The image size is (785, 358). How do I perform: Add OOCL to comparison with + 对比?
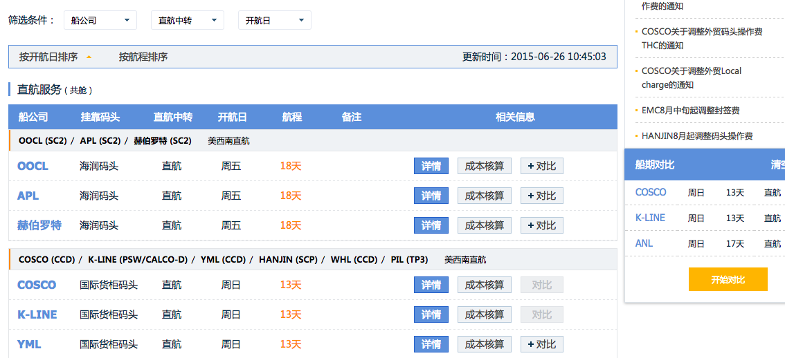tap(542, 166)
